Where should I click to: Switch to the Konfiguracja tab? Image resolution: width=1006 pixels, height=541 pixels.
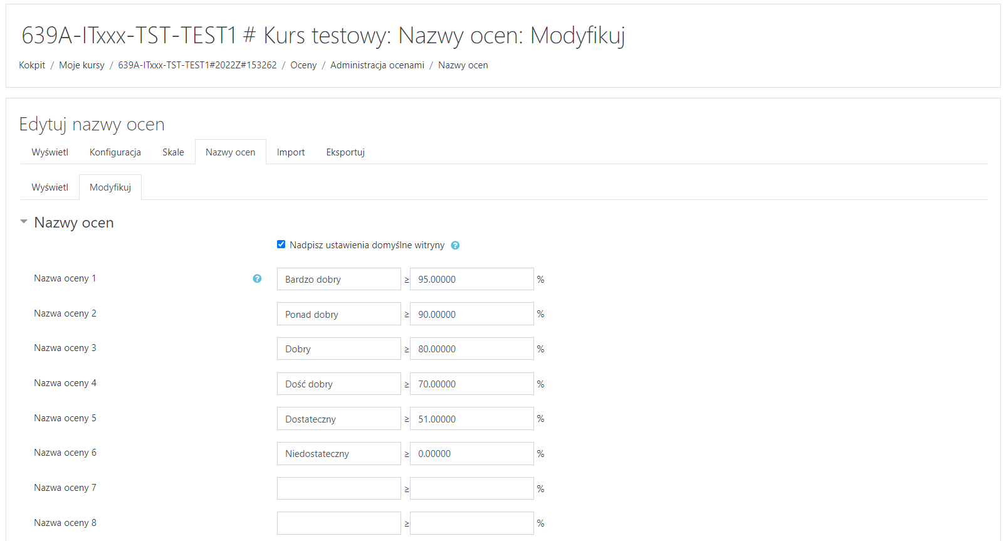tap(115, 152)
